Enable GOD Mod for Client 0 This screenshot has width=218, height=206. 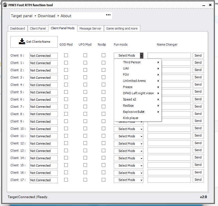coord(66,55)
